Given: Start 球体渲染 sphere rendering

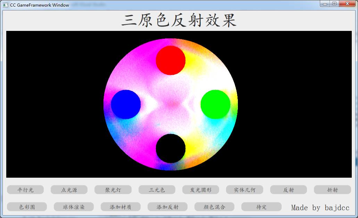Looking at the screenshot, I should pos(74,207).
